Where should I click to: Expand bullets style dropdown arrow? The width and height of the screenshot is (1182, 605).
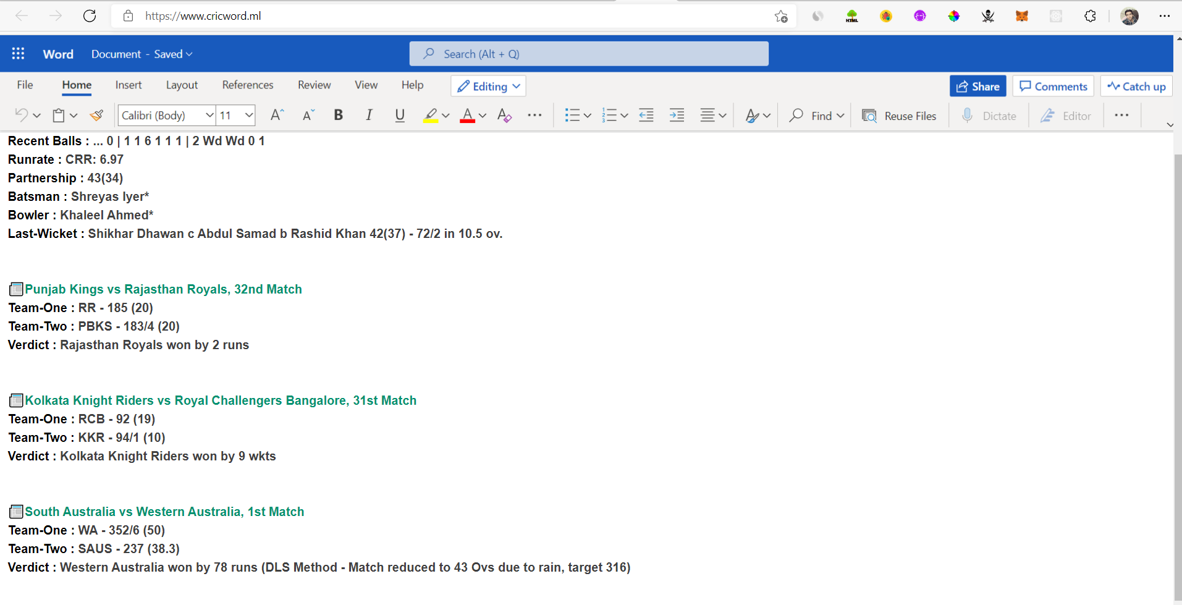tap(587, 116)
